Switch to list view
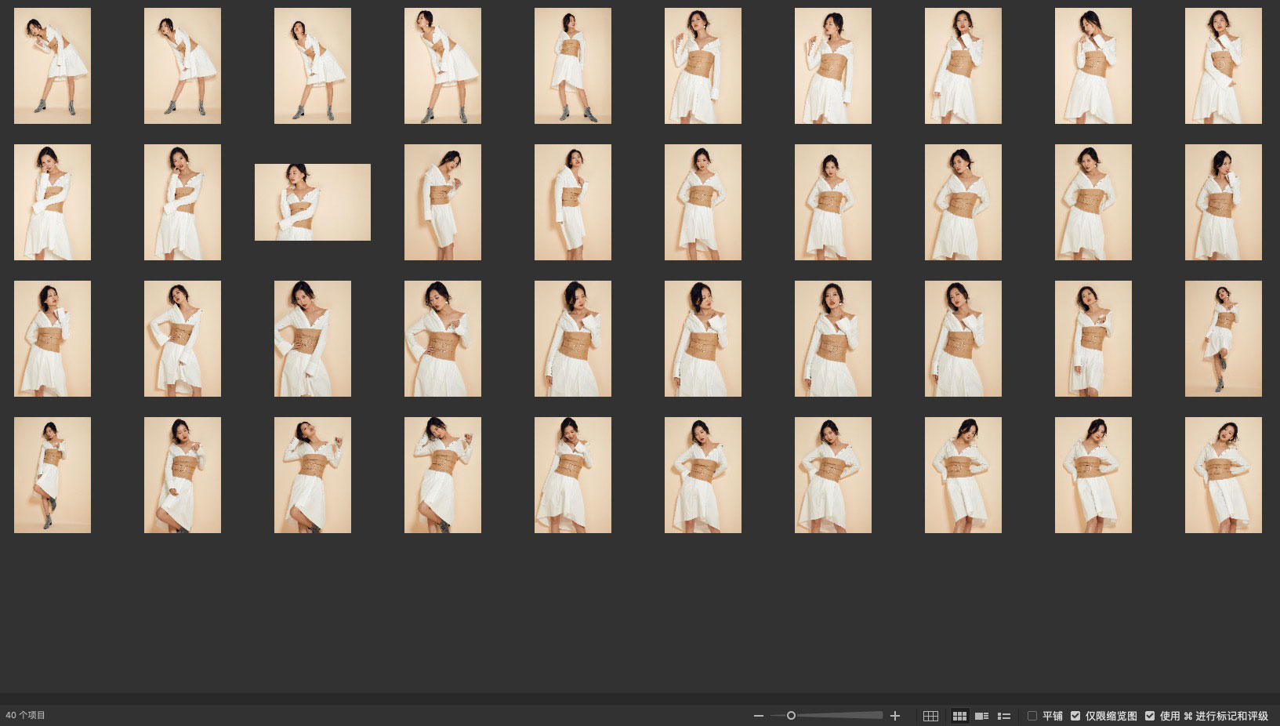 pos(1003,716)
